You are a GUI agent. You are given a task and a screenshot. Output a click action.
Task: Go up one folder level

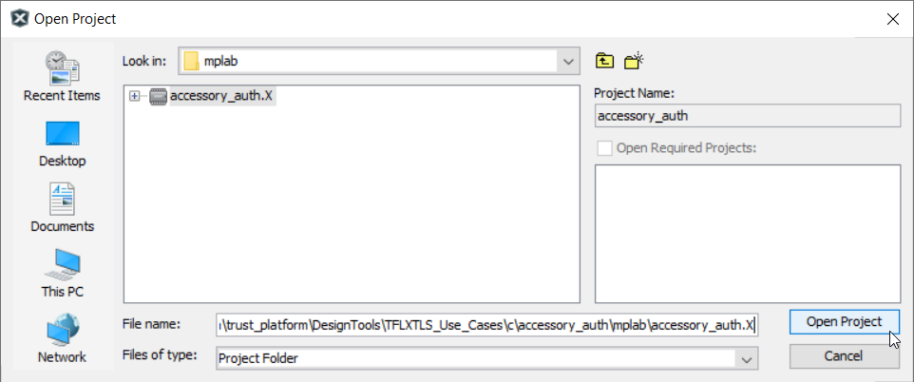tap(604, 61)
